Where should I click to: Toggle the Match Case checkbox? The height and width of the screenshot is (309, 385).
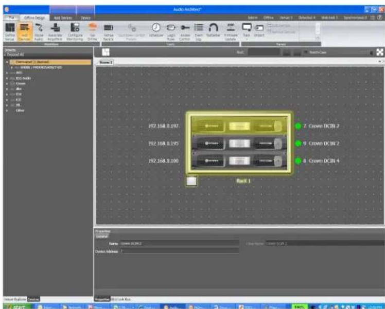point(306,52)
